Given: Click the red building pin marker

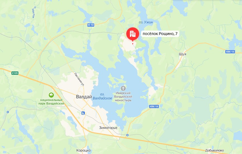Looking at the screenshot, I should coord(133,34).
